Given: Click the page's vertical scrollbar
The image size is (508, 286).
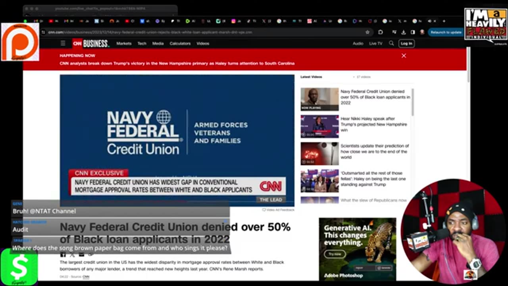Looking at the screenshot, I should tap(468, 66).
